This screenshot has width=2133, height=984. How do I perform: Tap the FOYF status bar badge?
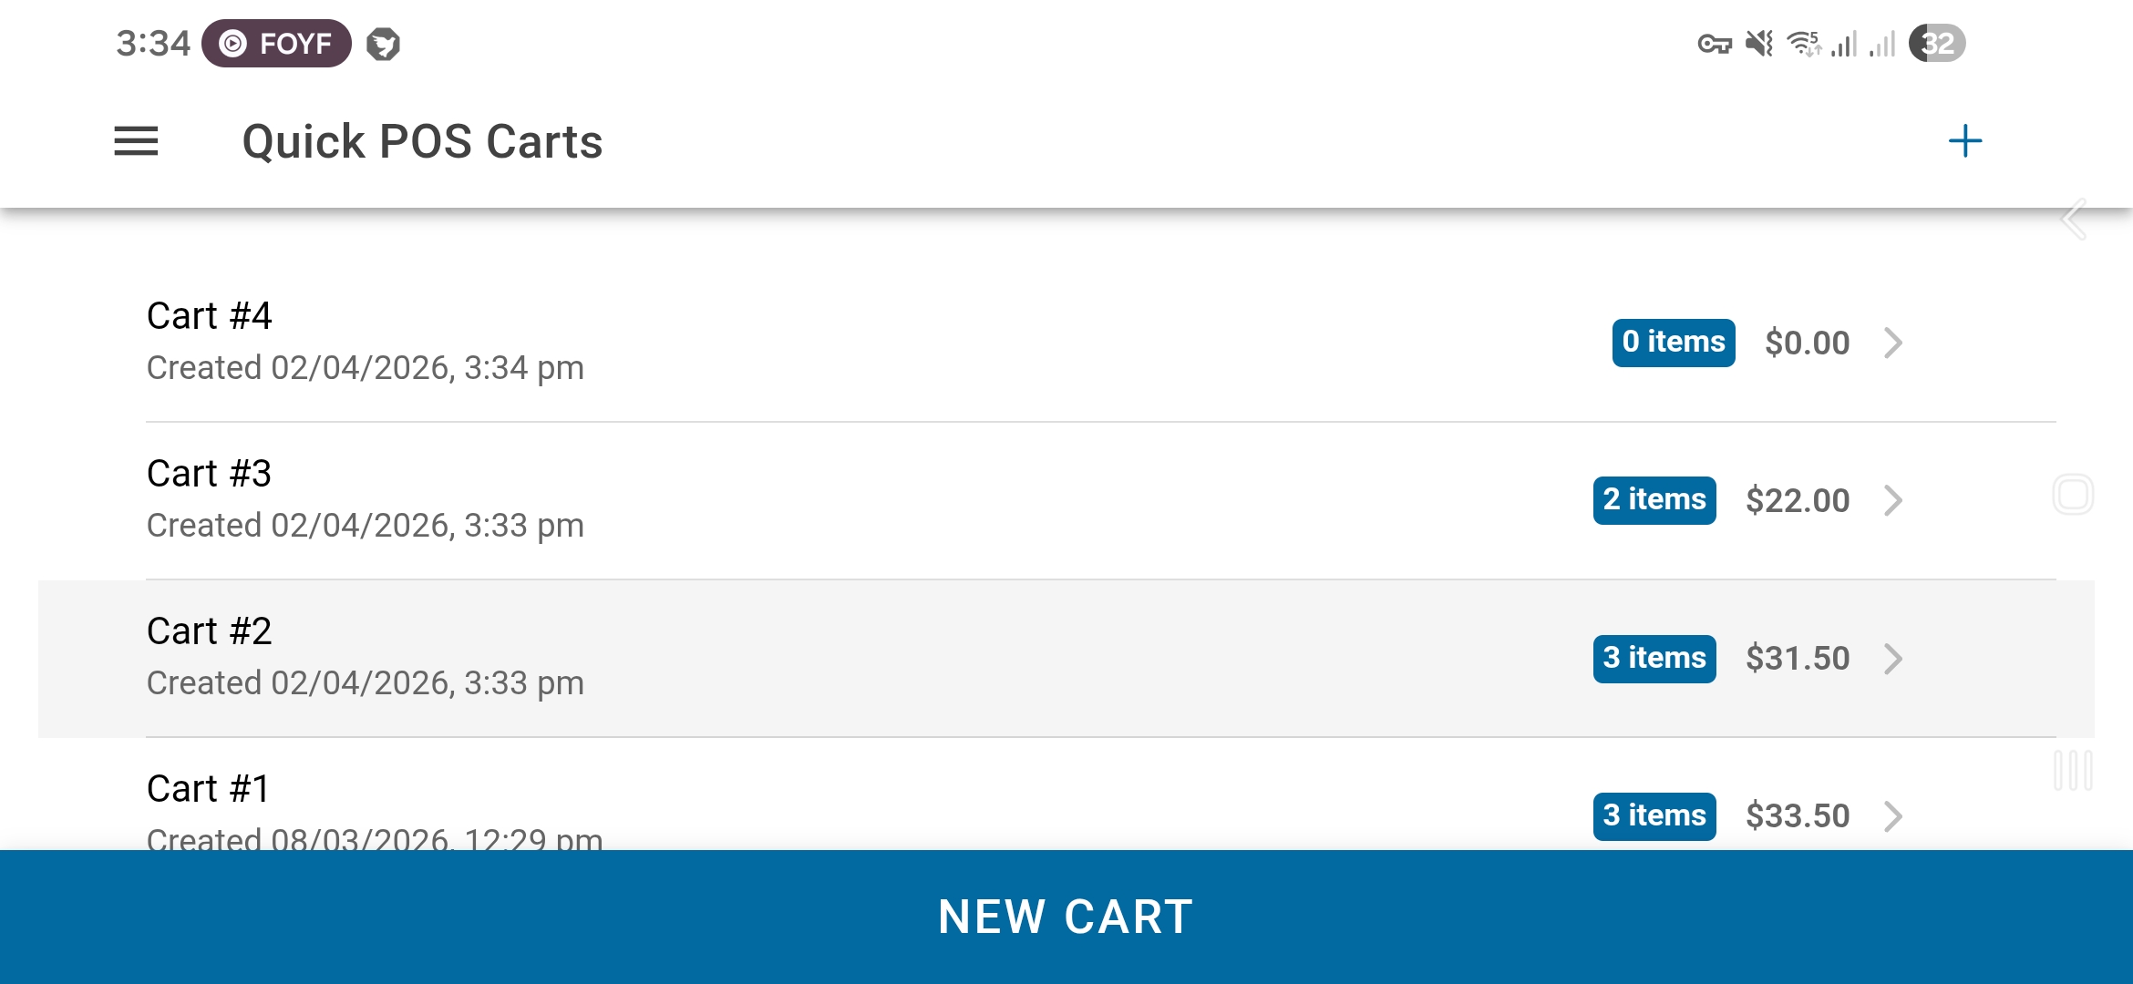tap(276, 43)
